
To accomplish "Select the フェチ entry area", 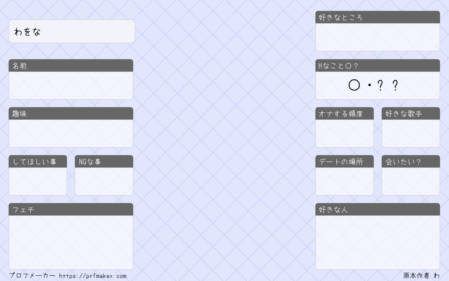I will 71,242.
